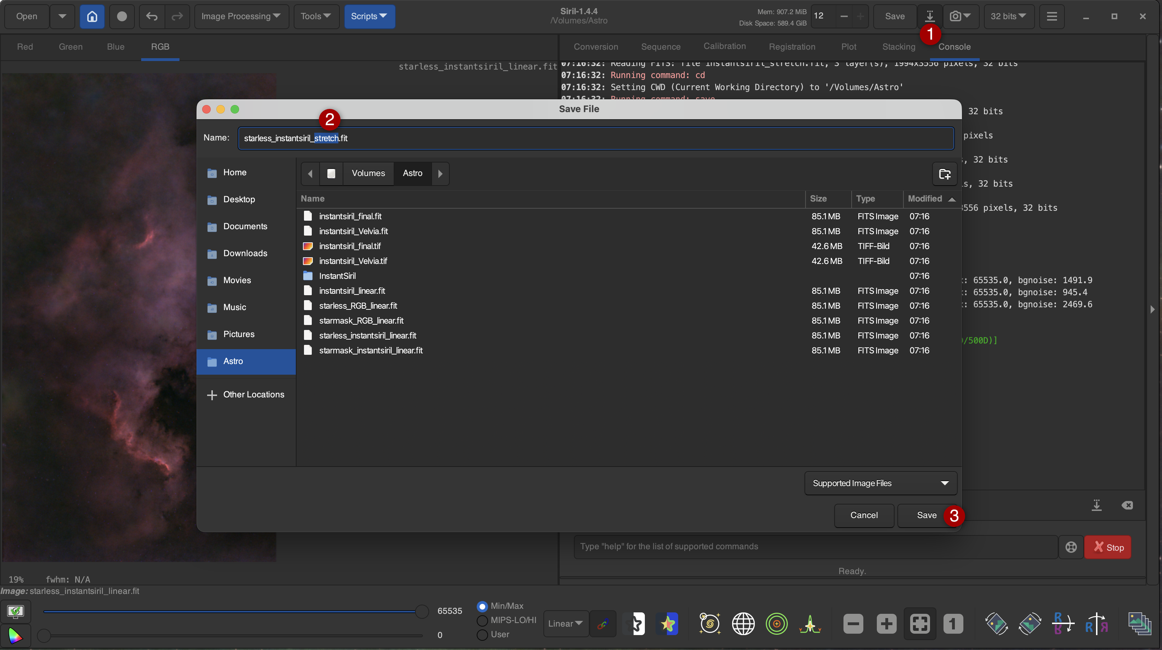This screenshot has width=1162, height=650.
Task: Toggle the RGB channel chain link button
Action: [x=602, y=624]
